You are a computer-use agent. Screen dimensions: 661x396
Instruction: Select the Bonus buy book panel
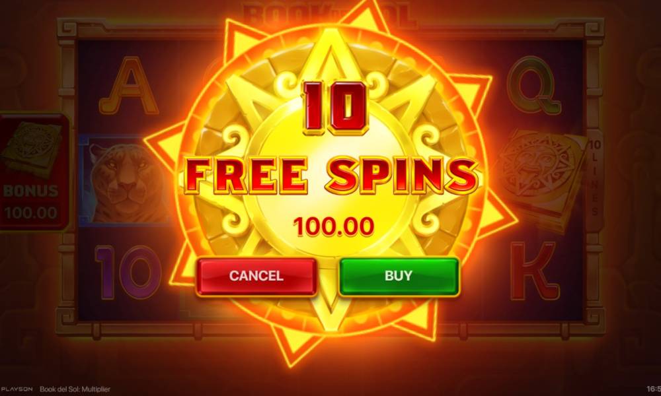click(x=34, y=172)
